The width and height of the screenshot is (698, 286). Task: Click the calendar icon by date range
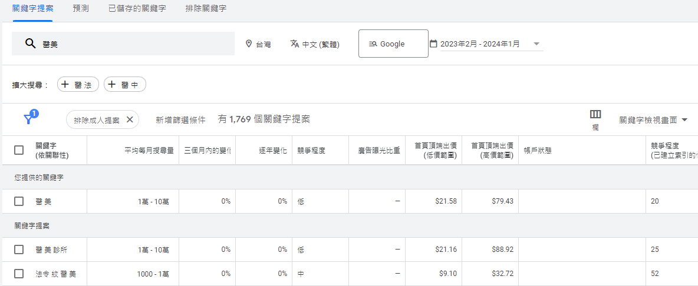[x=433, y=44]
